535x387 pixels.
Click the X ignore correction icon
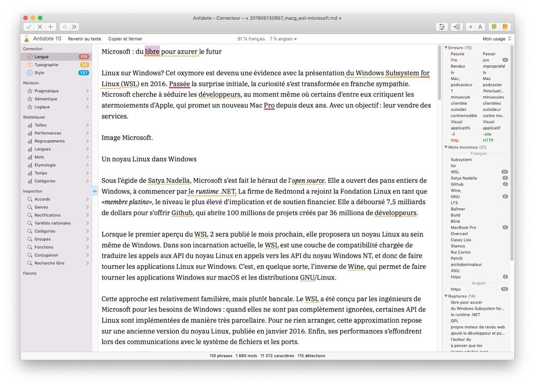click(40, 27)
